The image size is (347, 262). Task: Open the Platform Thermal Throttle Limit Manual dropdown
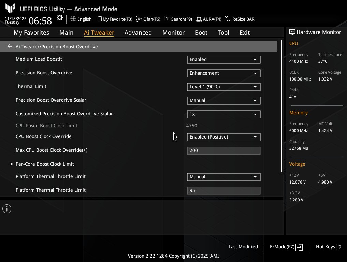(223, 177)
